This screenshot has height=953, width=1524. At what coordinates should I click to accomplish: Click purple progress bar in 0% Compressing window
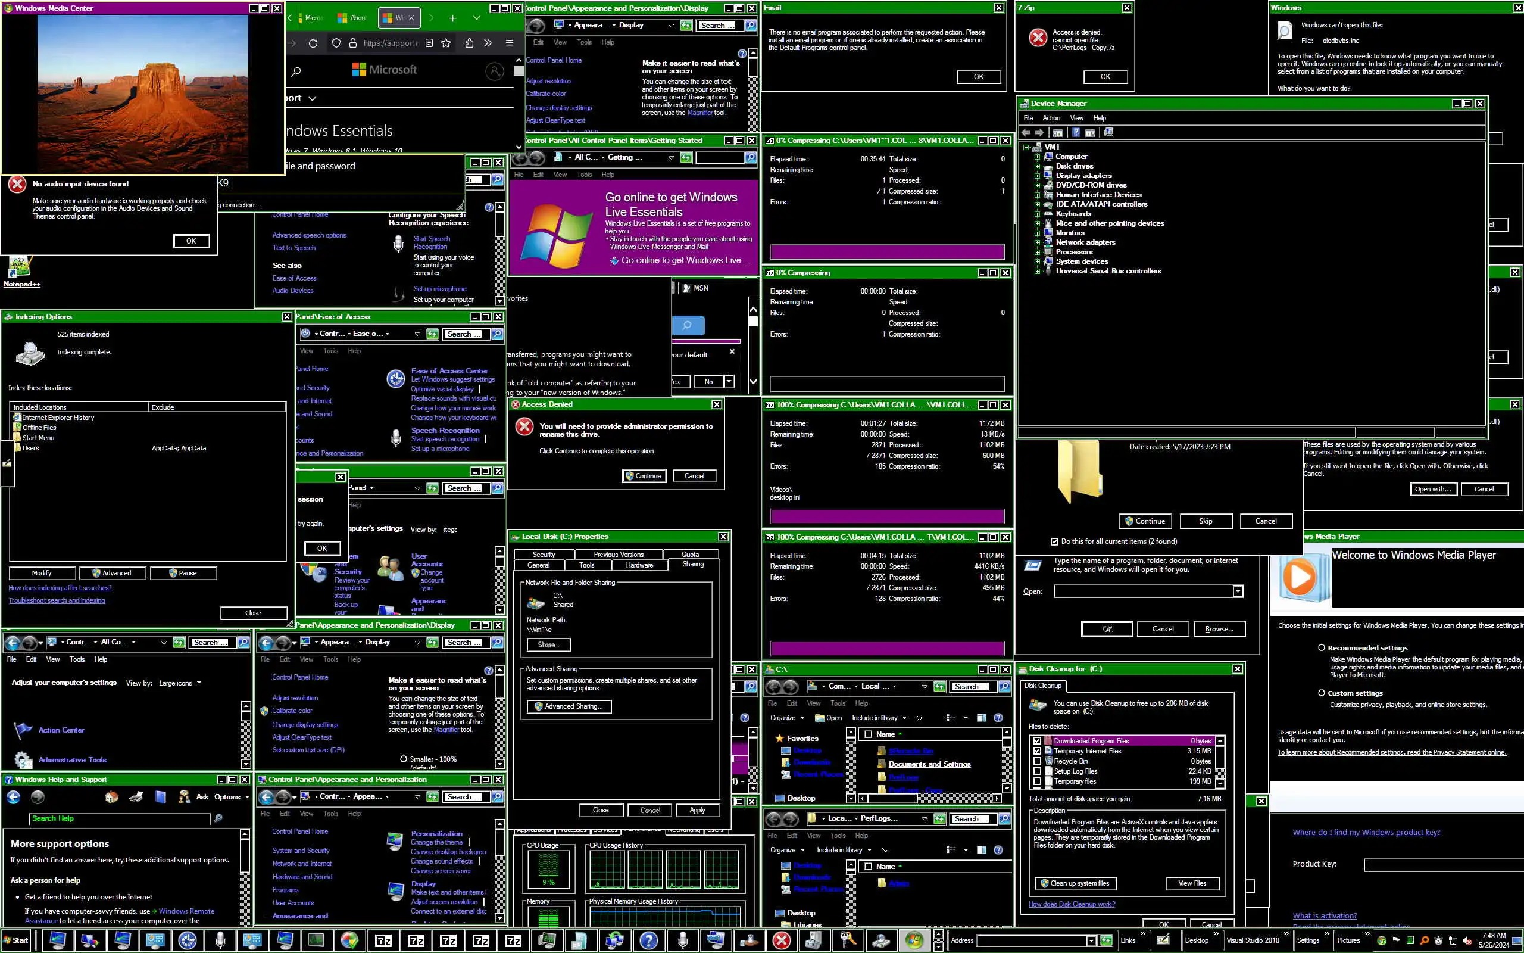pyautogui.click(x=886, y=252)
